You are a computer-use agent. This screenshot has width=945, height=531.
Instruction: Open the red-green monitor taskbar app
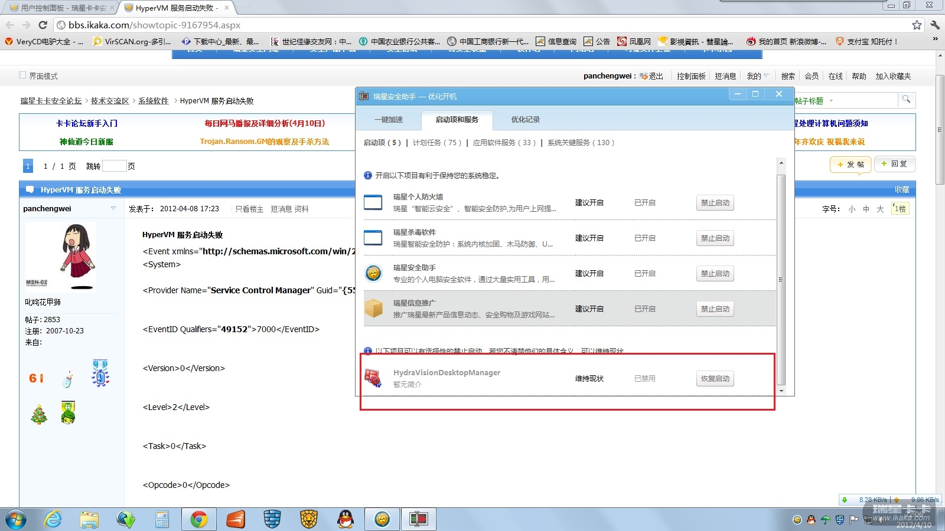point(419,519)
